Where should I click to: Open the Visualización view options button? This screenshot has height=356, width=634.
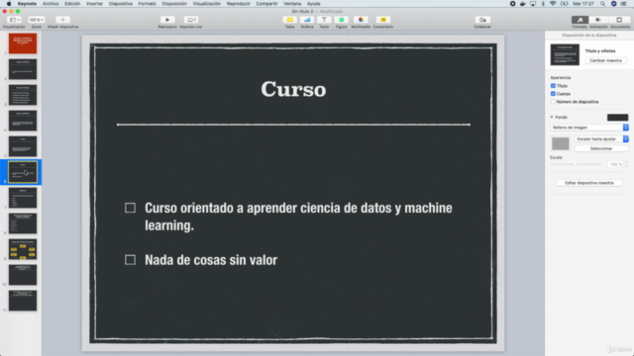[15, 20]
